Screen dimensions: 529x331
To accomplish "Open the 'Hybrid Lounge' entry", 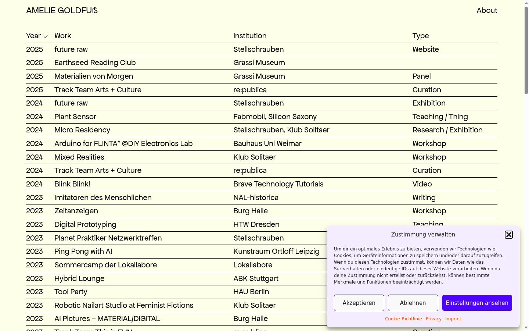I will (79, 279).
